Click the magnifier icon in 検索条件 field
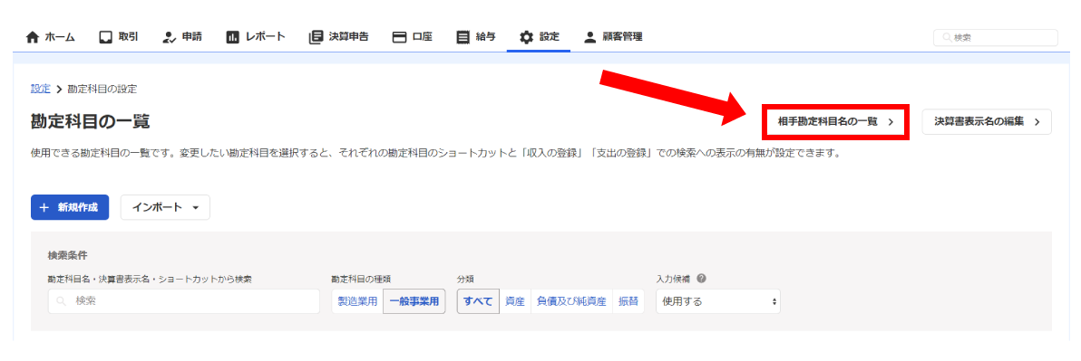Screen dimensions: 1081x361 point(61,301)
